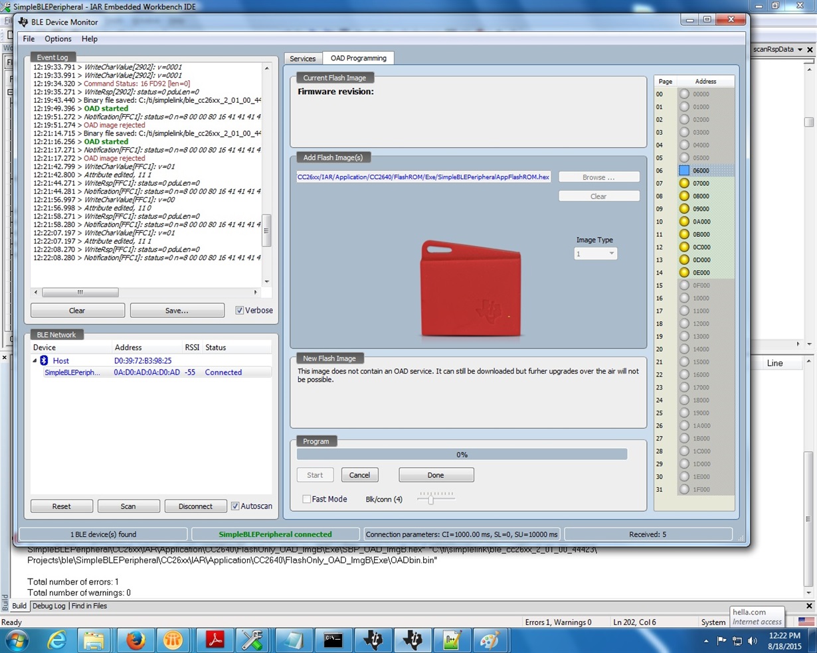Click the Clear flash image button
This screenshot has height=653, width=817.
click(598, 196)
